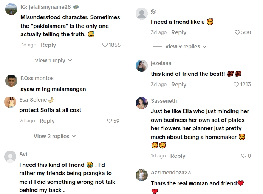Open the Azzimendoza23 username link
Screen dimensions: 263x194
[x=171, y=172]
